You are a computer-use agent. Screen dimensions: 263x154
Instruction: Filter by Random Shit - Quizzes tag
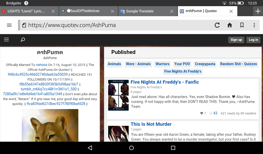(x=239, y=64)
